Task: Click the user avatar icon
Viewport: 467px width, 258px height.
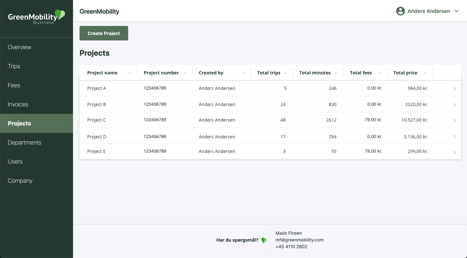Action: coord(401,11)
